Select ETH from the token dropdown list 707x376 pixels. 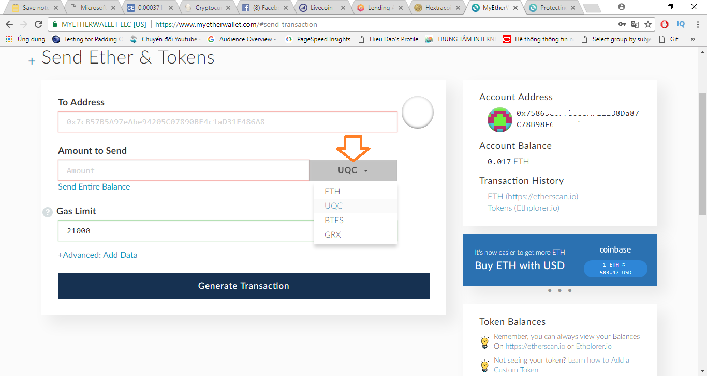[332, 192]
